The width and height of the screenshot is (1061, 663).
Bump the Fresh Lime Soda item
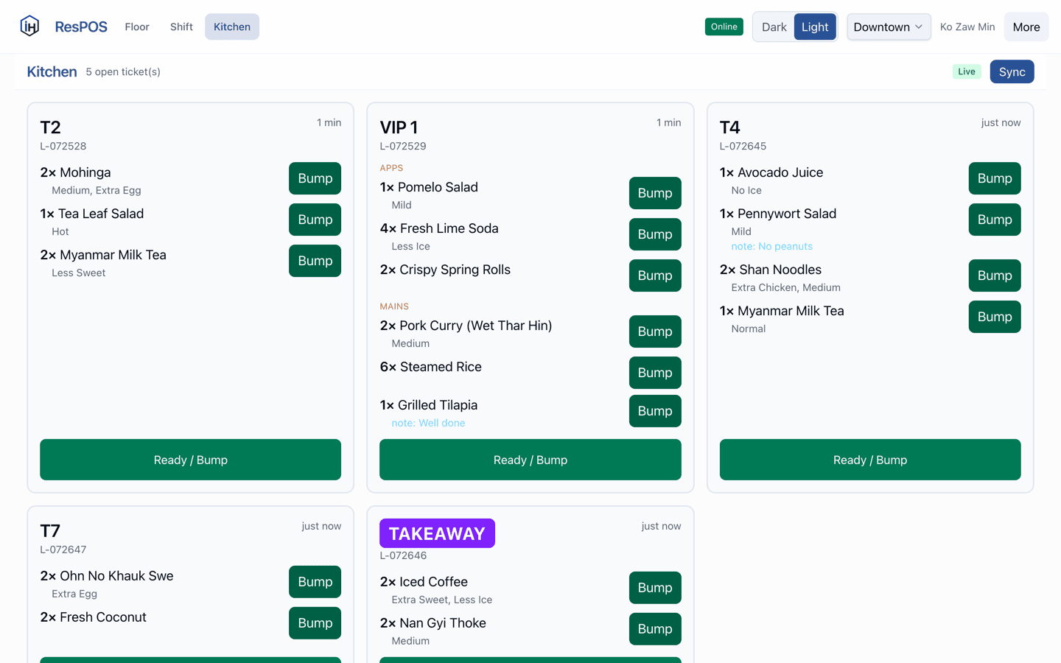click(x=655, y=234)
